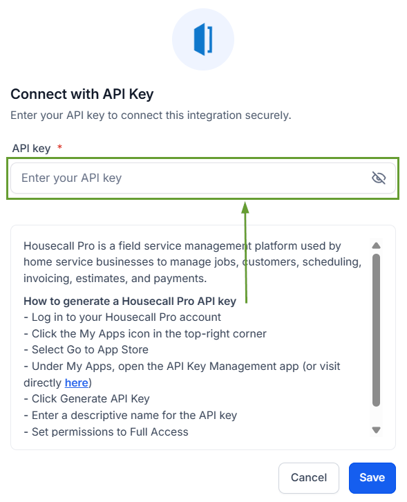Click the 'My Apps icon' instruction line
The height and width of the screenshot is (502, 407).
point(145,333)
